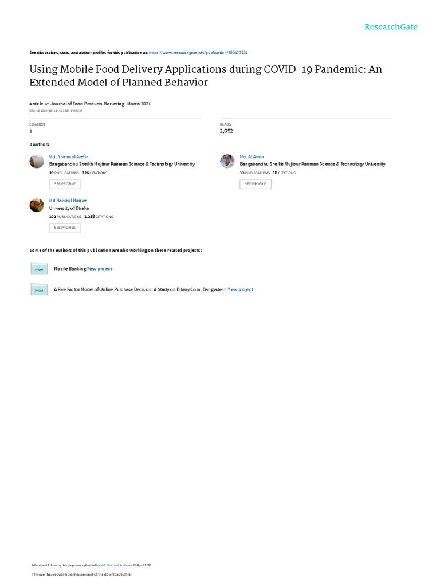This screenshot has width=440, height=587.
Task: Click the Journal of Food Products Marketing name
Action: pos(85,104)
